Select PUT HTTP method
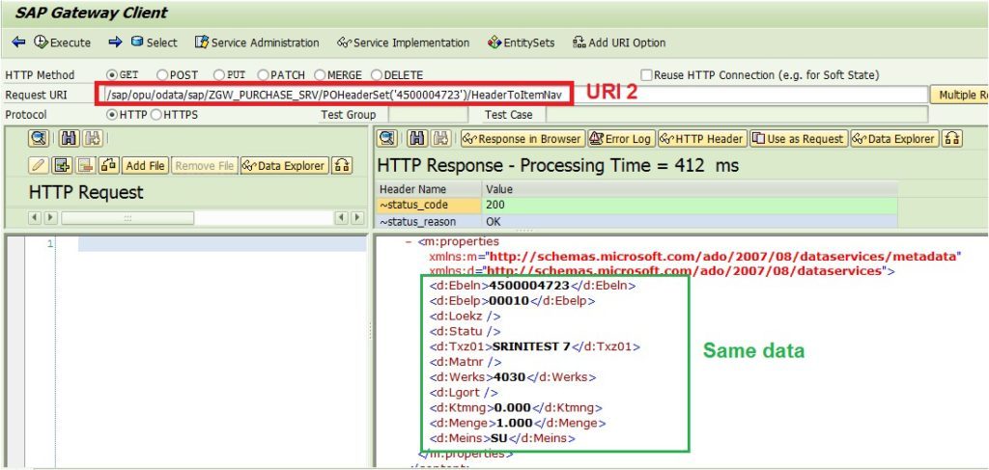The image size is (989, 470). 219,75
